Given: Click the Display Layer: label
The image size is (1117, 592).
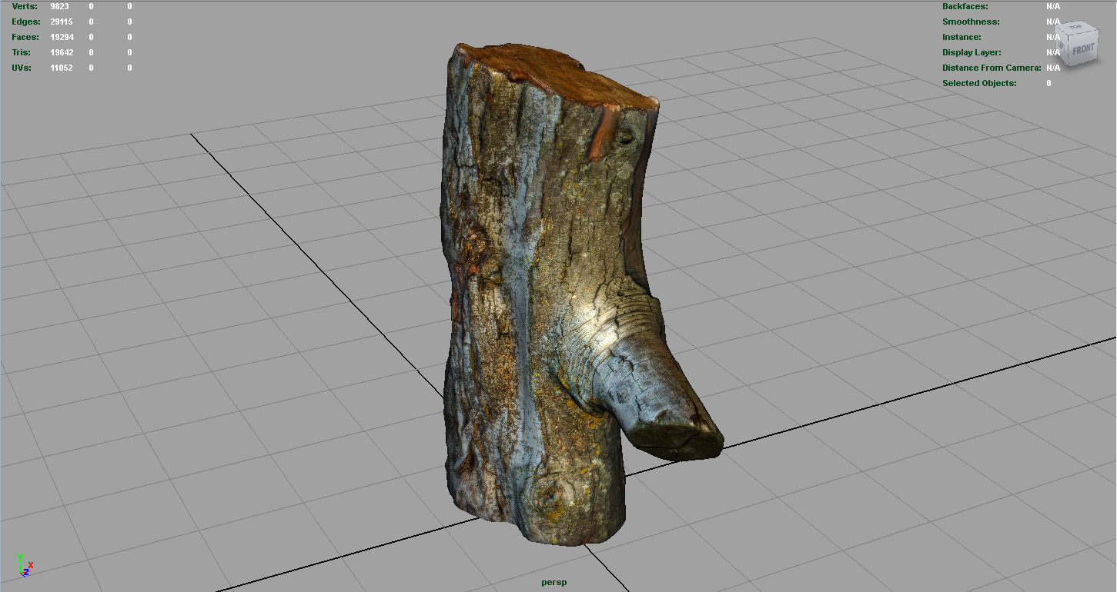Looking at the screenshot, I should coord(972,52).
